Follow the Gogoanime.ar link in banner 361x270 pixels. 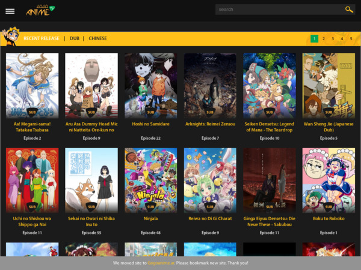click(x=161, y=263)
